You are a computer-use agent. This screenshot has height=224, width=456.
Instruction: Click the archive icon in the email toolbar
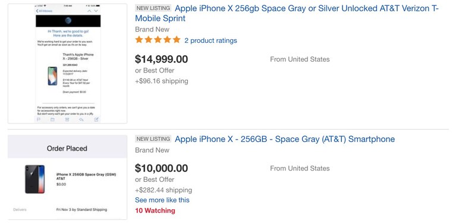click(67, 119)
